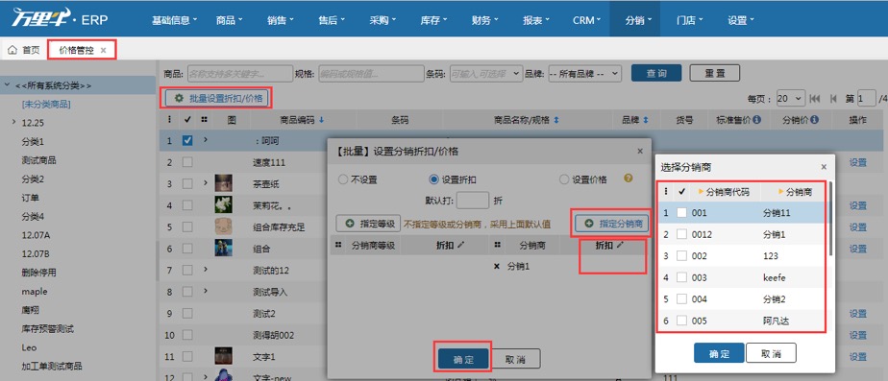
Task: Close the 价格管控 tab
Action: click(x=103, y=50)
